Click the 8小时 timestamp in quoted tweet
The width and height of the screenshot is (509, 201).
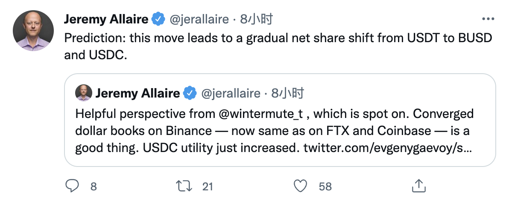(x=288, y=93)
